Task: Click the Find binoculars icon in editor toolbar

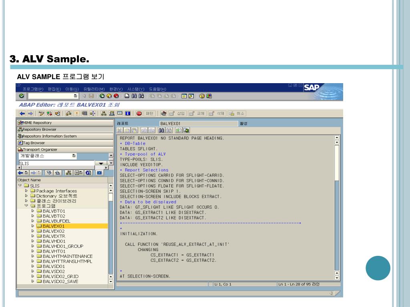Action: coord(161,130)
